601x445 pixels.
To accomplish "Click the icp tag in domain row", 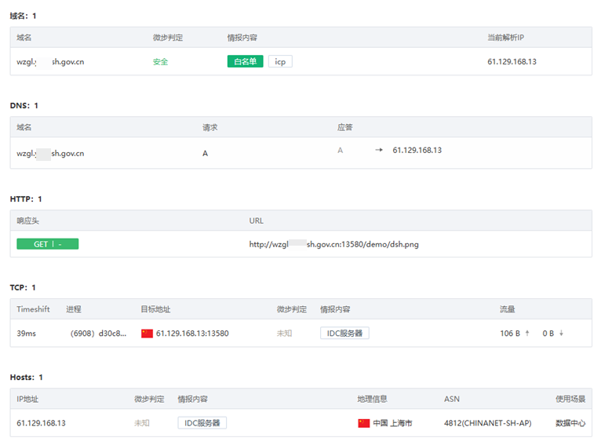I will click(280, 61).
